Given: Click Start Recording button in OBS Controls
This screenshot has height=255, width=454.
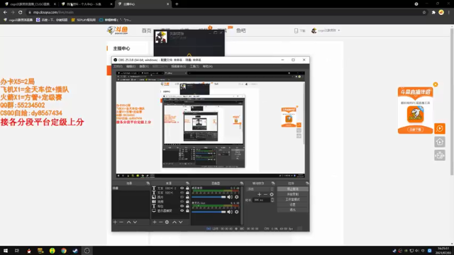Looking at the screenshot, I should [293, 194].
